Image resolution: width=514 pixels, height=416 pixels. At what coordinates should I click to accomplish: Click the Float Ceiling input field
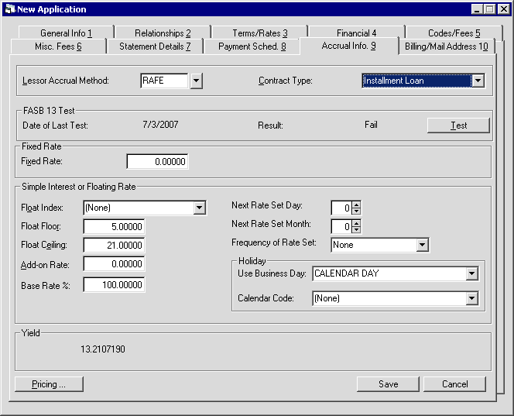click(114, 245)
